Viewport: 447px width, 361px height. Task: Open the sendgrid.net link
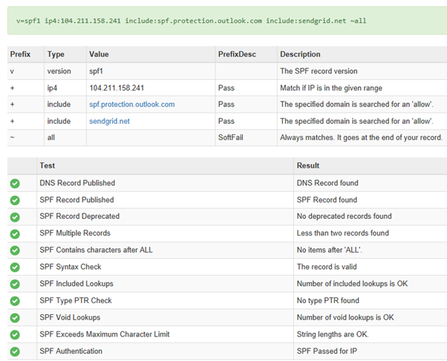pos(109,122)
